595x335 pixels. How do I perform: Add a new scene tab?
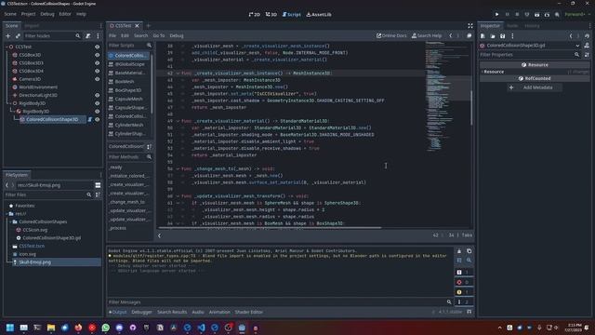click(149, 25)
